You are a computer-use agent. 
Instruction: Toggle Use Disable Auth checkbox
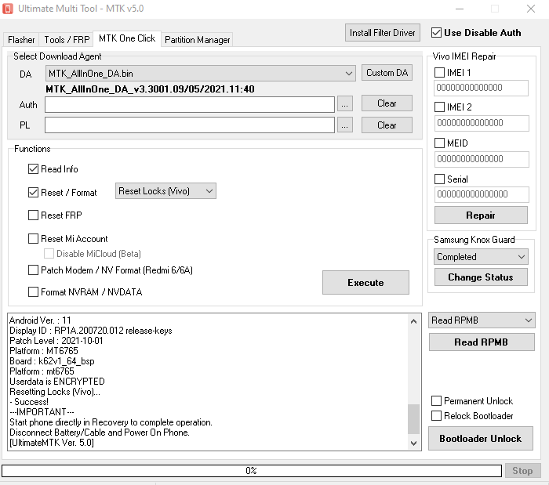point(436,33)
